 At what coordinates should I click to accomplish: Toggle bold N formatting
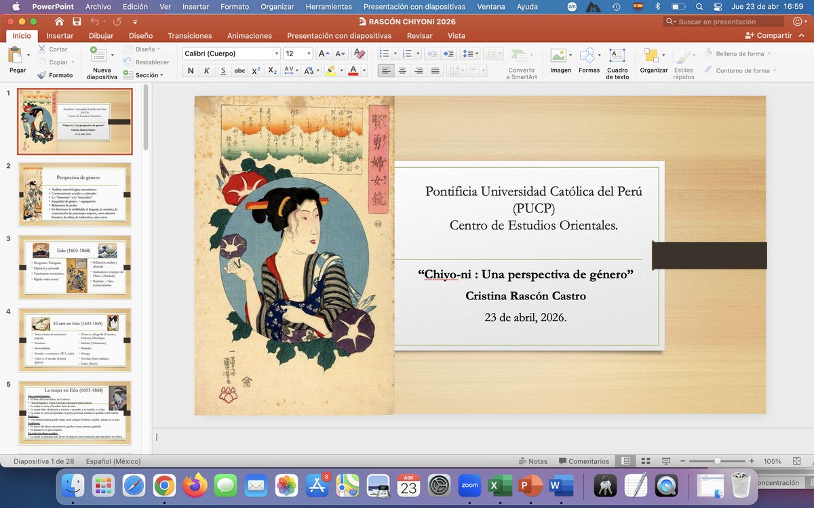point(191,70)
